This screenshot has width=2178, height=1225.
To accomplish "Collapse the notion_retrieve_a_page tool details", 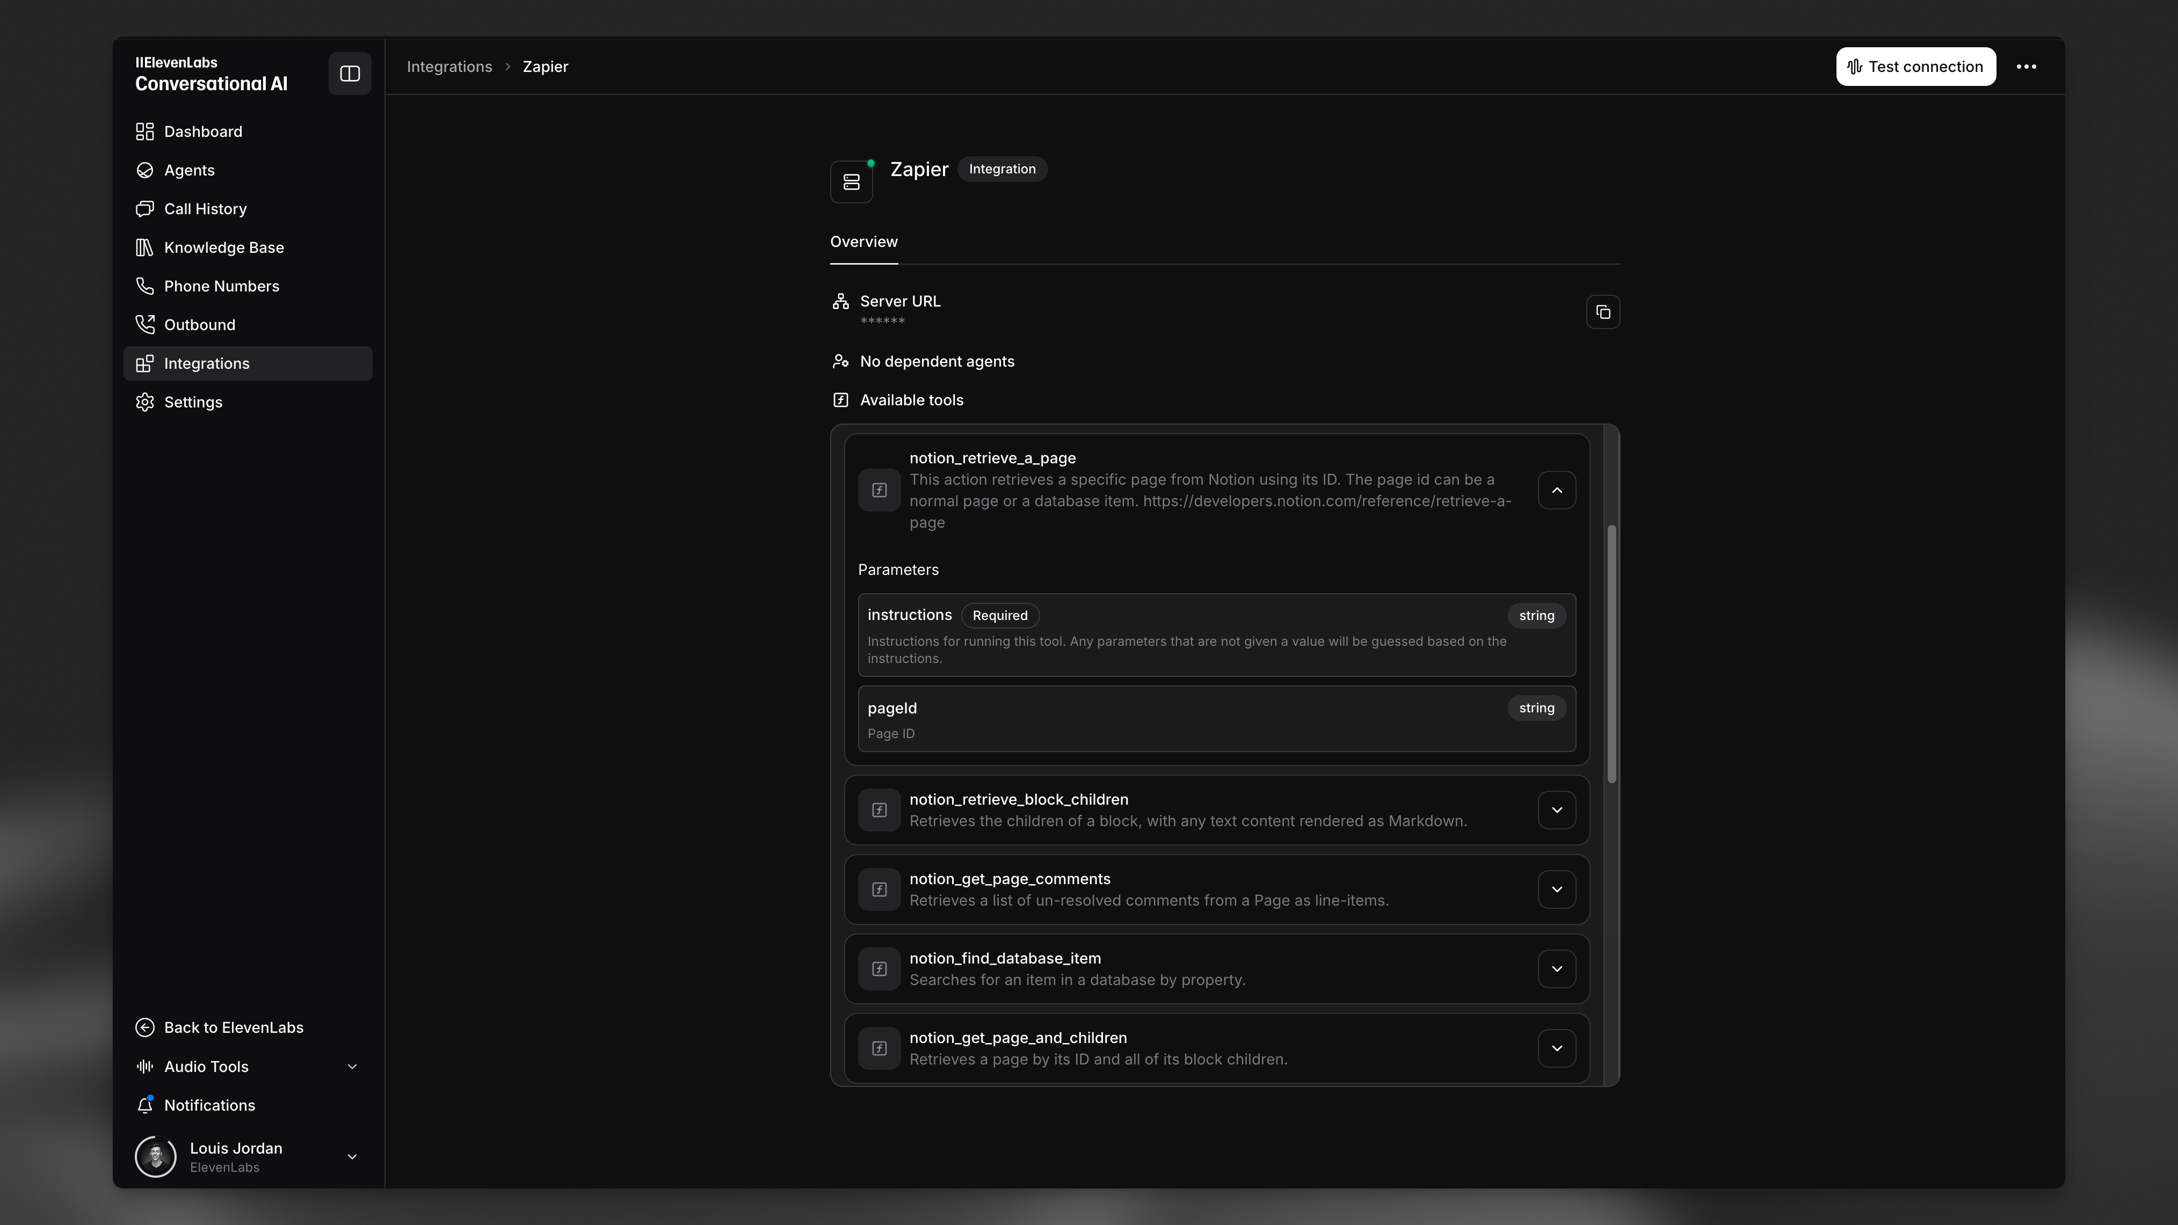I will click(x=1557, y=490).
